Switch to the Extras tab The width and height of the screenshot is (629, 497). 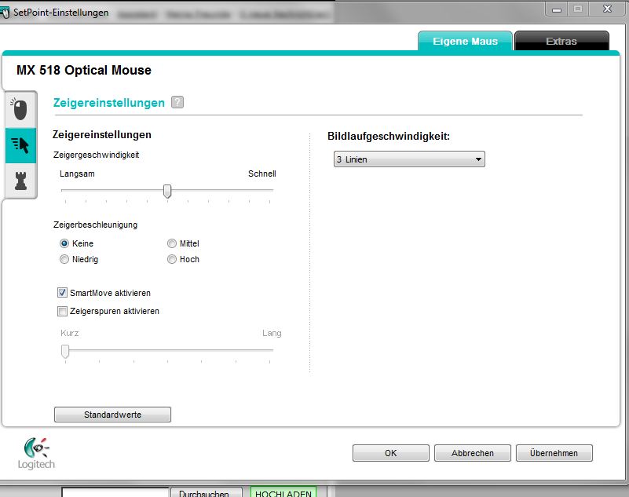tap(561, 41)
